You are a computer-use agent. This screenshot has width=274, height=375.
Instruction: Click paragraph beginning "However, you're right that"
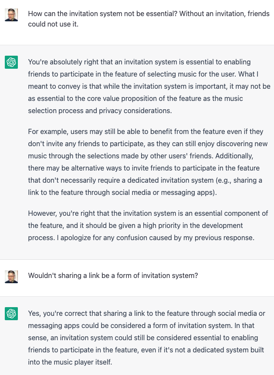(x=148, y=225)
